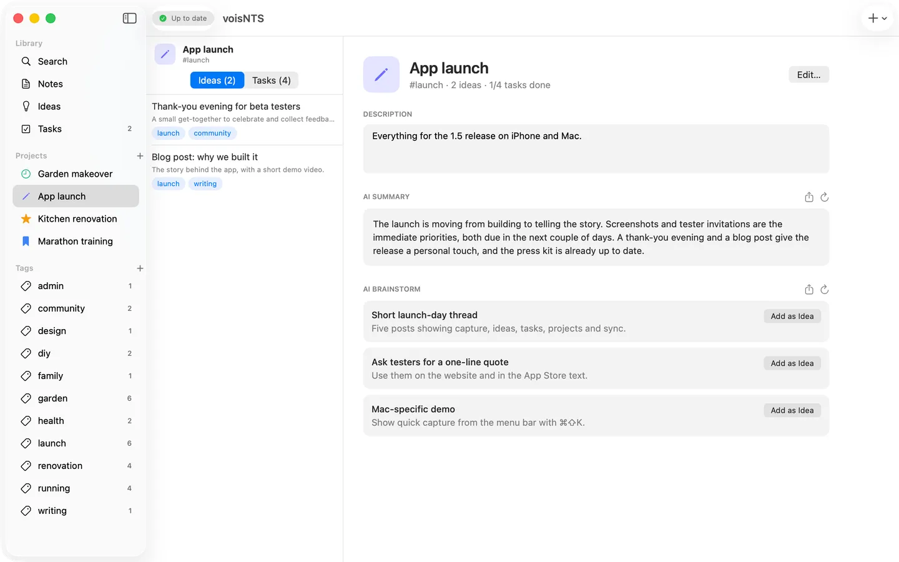Viewport: 899px width, 562px height.
Task: Filter by the admin tag
Action: coord(76,286)
